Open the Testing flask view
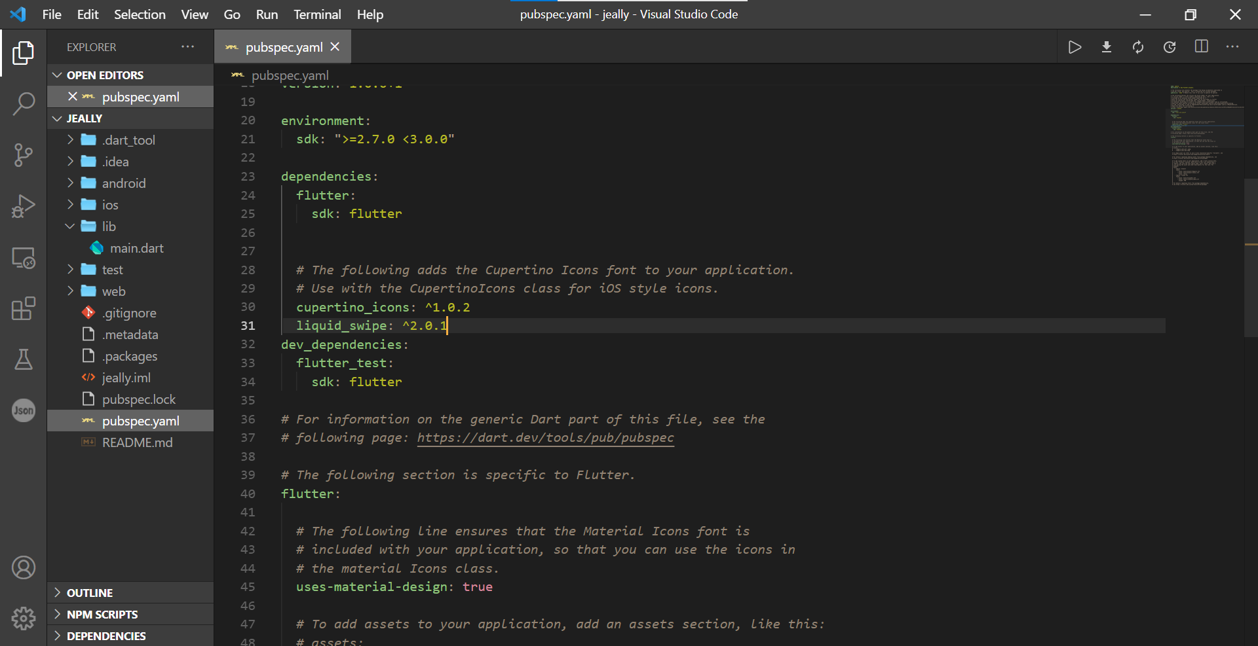The width and height of the screenshot is (1258, 646). (24, 359)
